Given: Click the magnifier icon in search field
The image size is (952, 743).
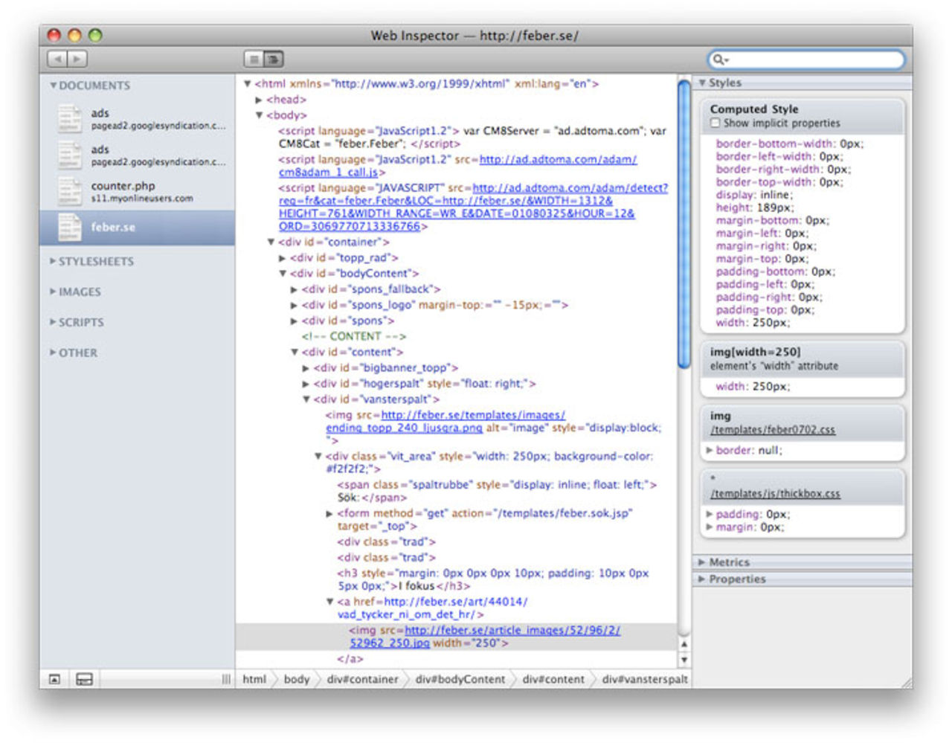Looking at the screenshot, I should (x=719, y=59).
